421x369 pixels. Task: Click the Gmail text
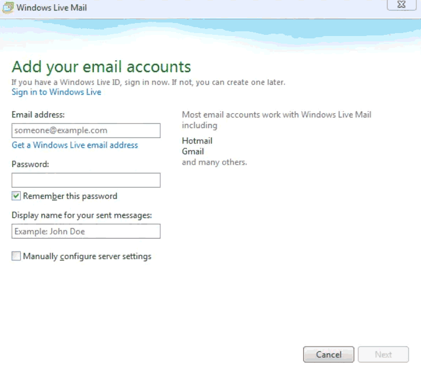click(x=193, y=152)
